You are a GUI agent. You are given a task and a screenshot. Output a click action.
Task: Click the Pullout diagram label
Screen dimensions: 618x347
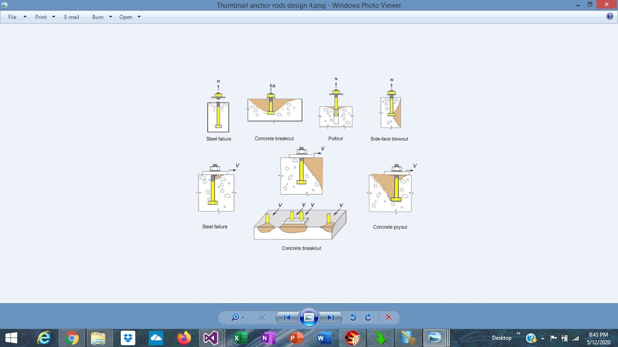click(336, 138)
